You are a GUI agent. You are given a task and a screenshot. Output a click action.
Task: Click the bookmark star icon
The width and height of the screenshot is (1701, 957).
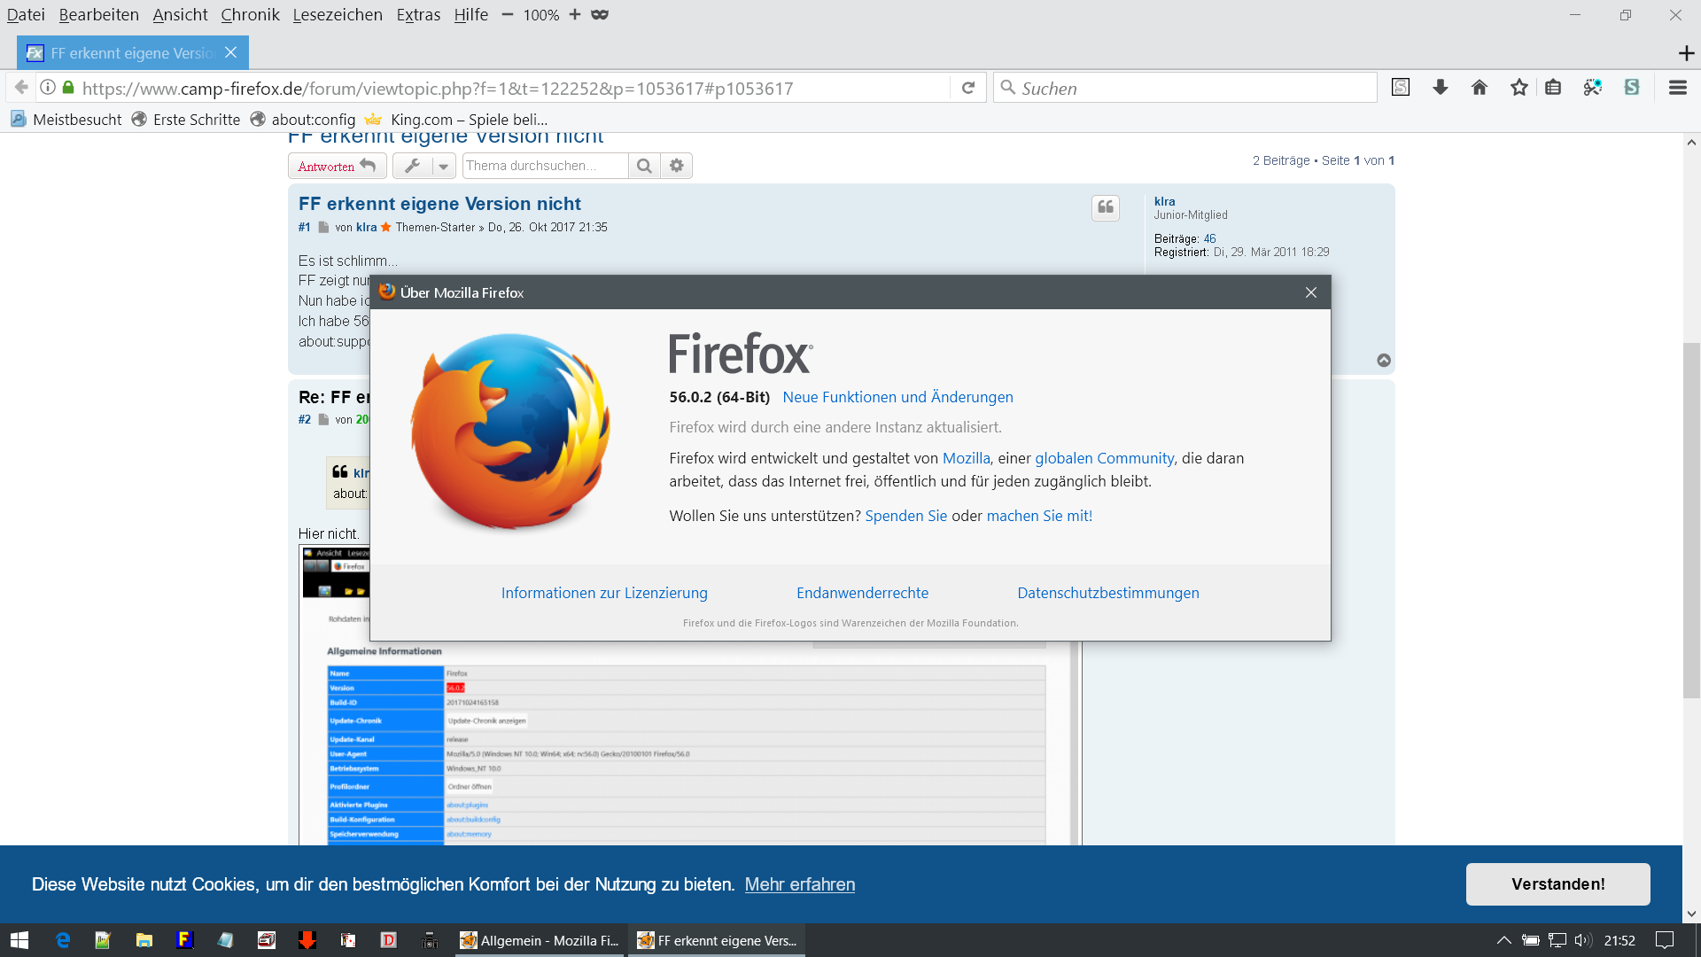1519,88
